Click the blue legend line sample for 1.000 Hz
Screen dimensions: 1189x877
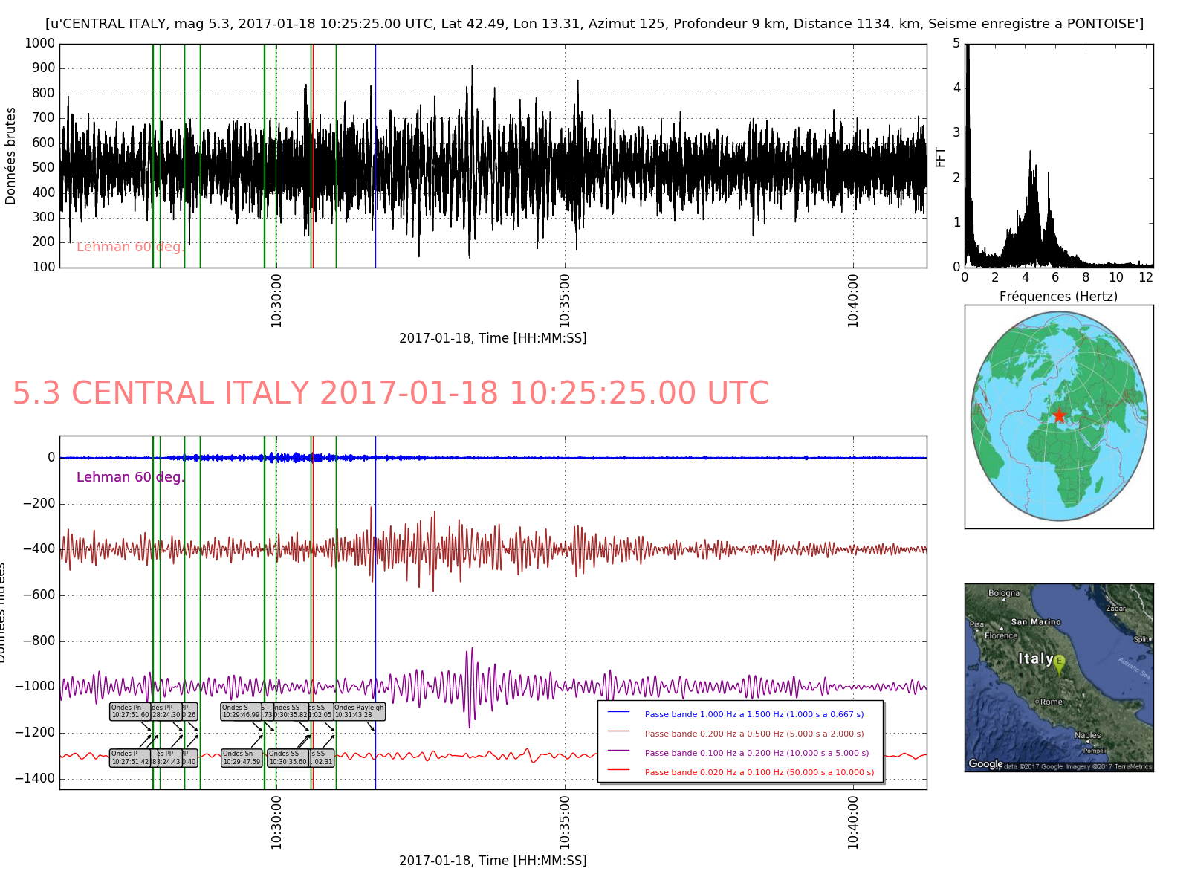618,712
